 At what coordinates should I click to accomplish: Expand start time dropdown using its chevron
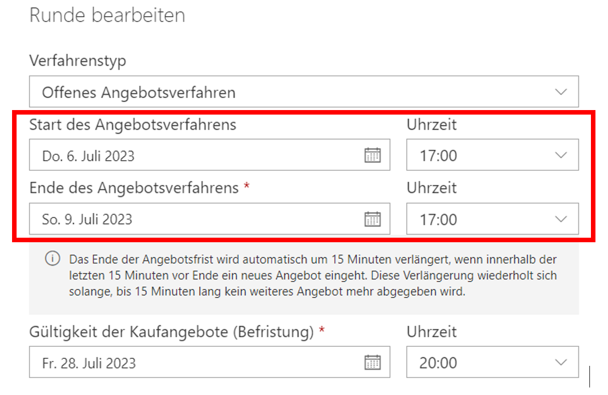(560, 155)
